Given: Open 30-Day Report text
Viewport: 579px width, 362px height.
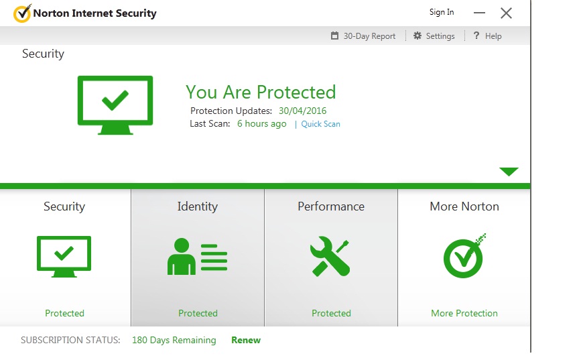Looking at the screenshot, I should click(x=369, y=36).
